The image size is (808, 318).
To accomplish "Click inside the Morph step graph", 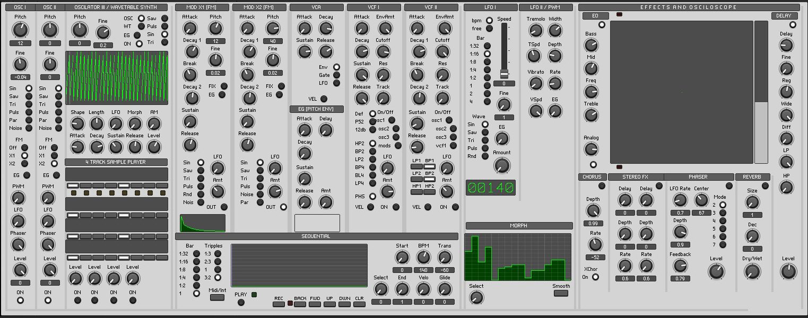I will [x=518, y=257].
